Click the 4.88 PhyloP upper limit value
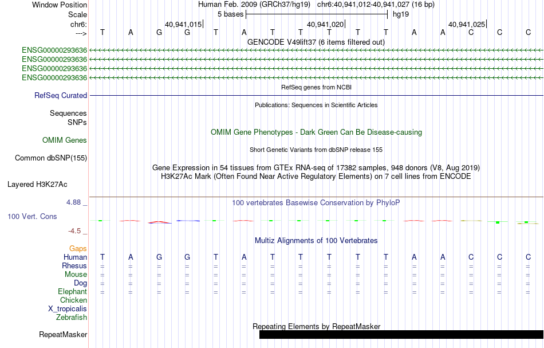544x348 pixels. tap(73, 202)
